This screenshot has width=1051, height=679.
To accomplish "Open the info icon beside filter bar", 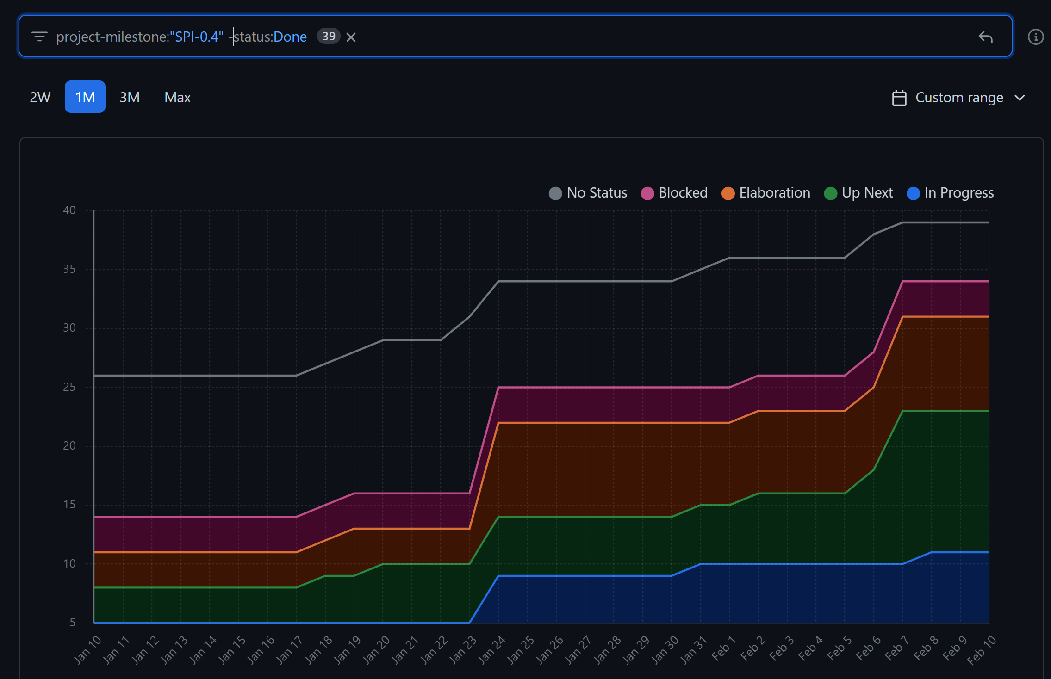I will 1036,37.
